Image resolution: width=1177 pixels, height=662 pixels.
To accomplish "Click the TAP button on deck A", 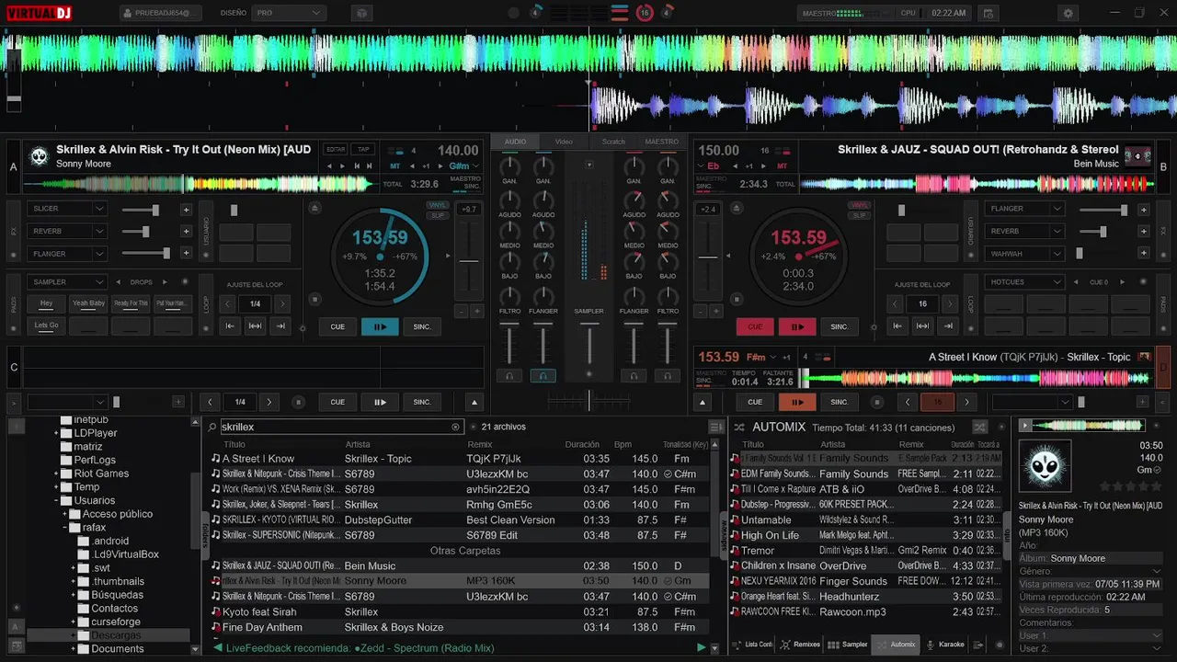I will [x=364, y=150].
